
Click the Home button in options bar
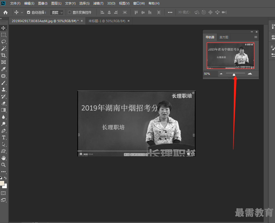coord(6,12)
